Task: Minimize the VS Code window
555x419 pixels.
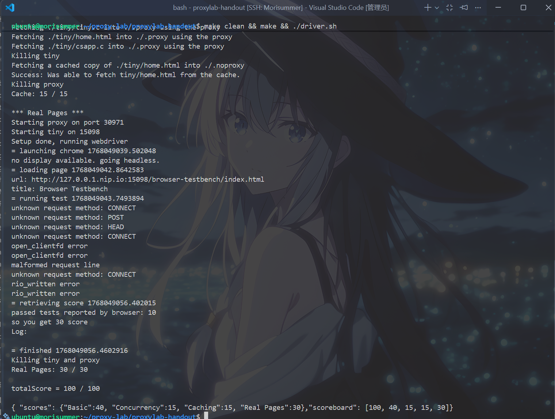Action: 498,8
